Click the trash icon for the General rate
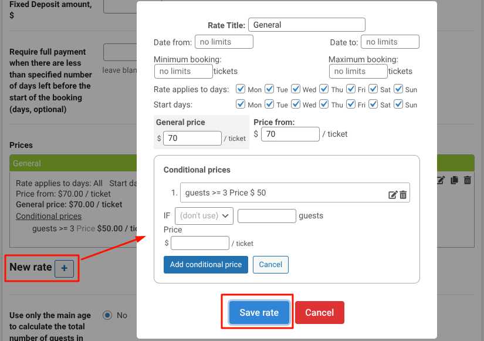Screen dimensions: 484x341 coord(468,180)
